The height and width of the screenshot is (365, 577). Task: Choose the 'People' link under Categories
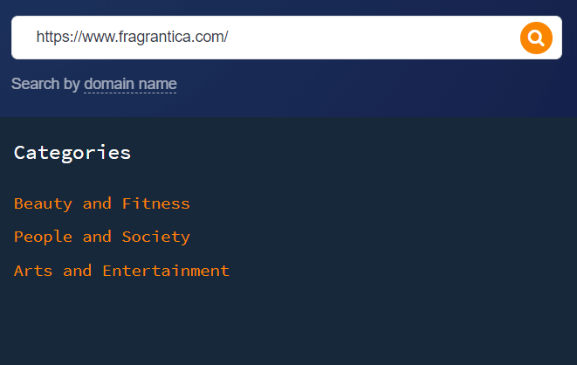pos(43,238)
